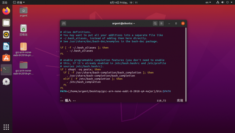Expand system menu arrow
The image size is (235, 133).
pos(231,3)
